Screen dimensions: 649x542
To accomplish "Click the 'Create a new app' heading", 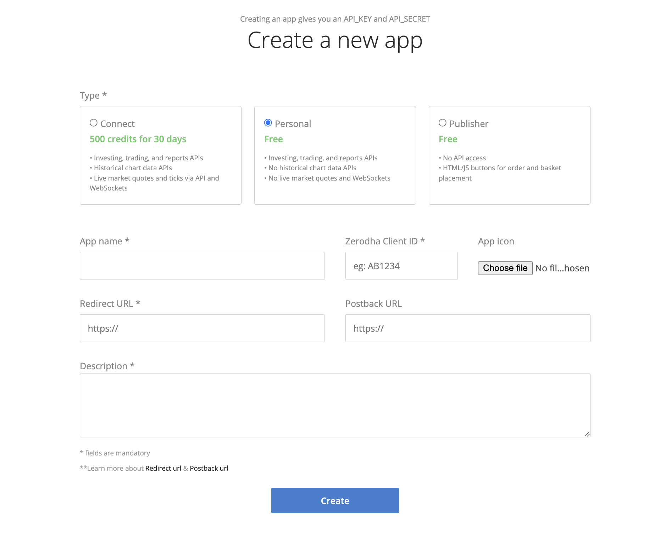I will (335, 40).
